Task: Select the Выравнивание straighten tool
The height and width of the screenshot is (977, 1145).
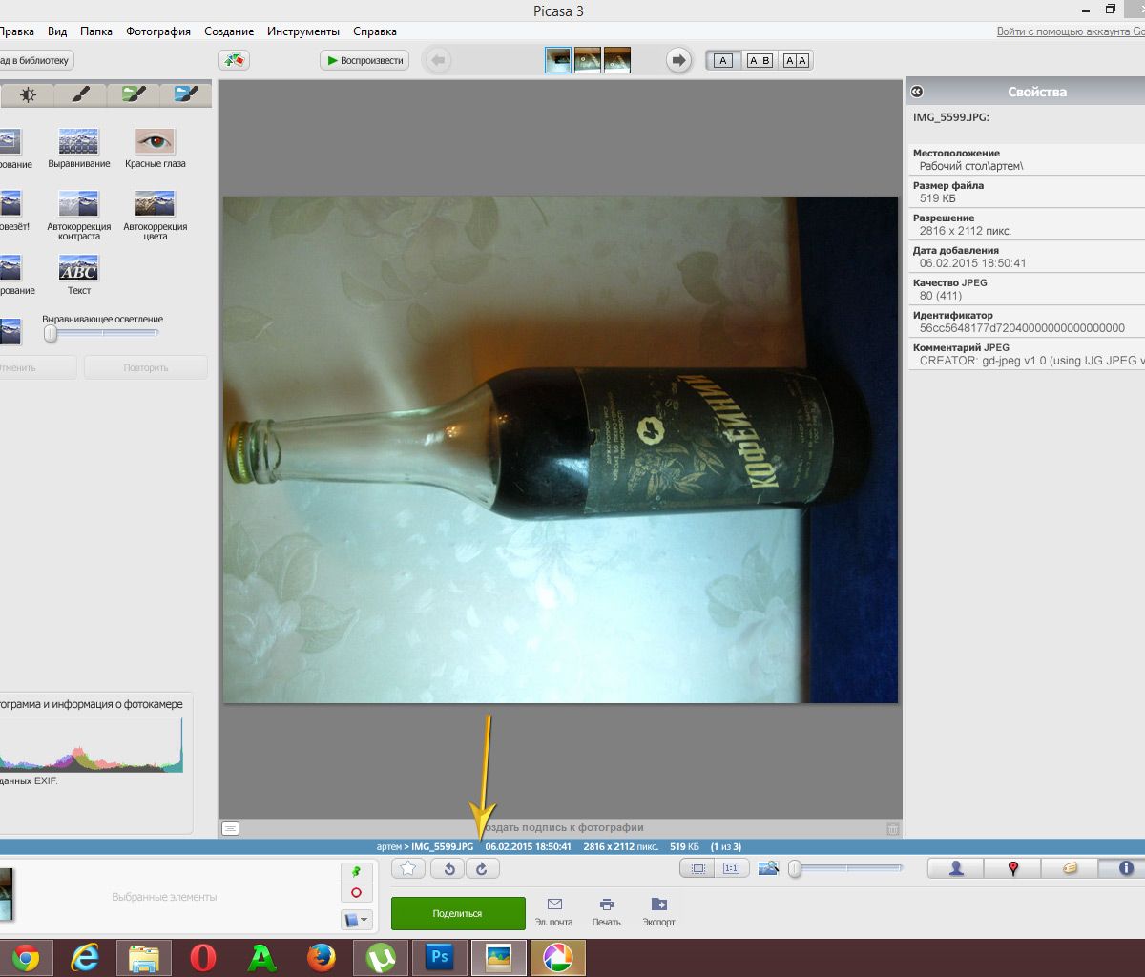Action: (x=78, y=142)
